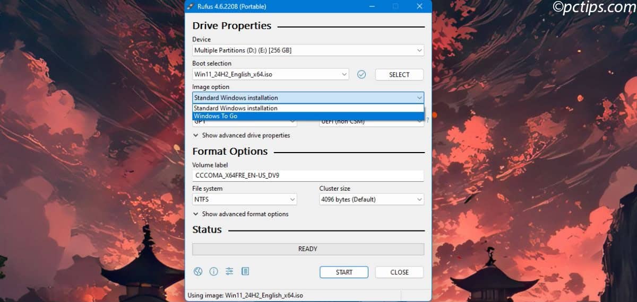
Task: Choose Standard Windows installation from the list
Action: click(x=308, y=108)
